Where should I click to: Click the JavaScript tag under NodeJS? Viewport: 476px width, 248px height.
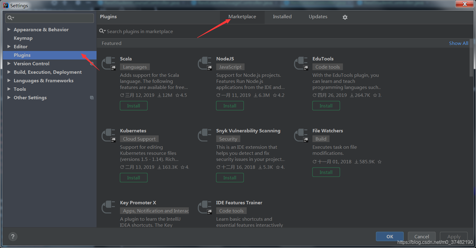click(x=230, y=67)
